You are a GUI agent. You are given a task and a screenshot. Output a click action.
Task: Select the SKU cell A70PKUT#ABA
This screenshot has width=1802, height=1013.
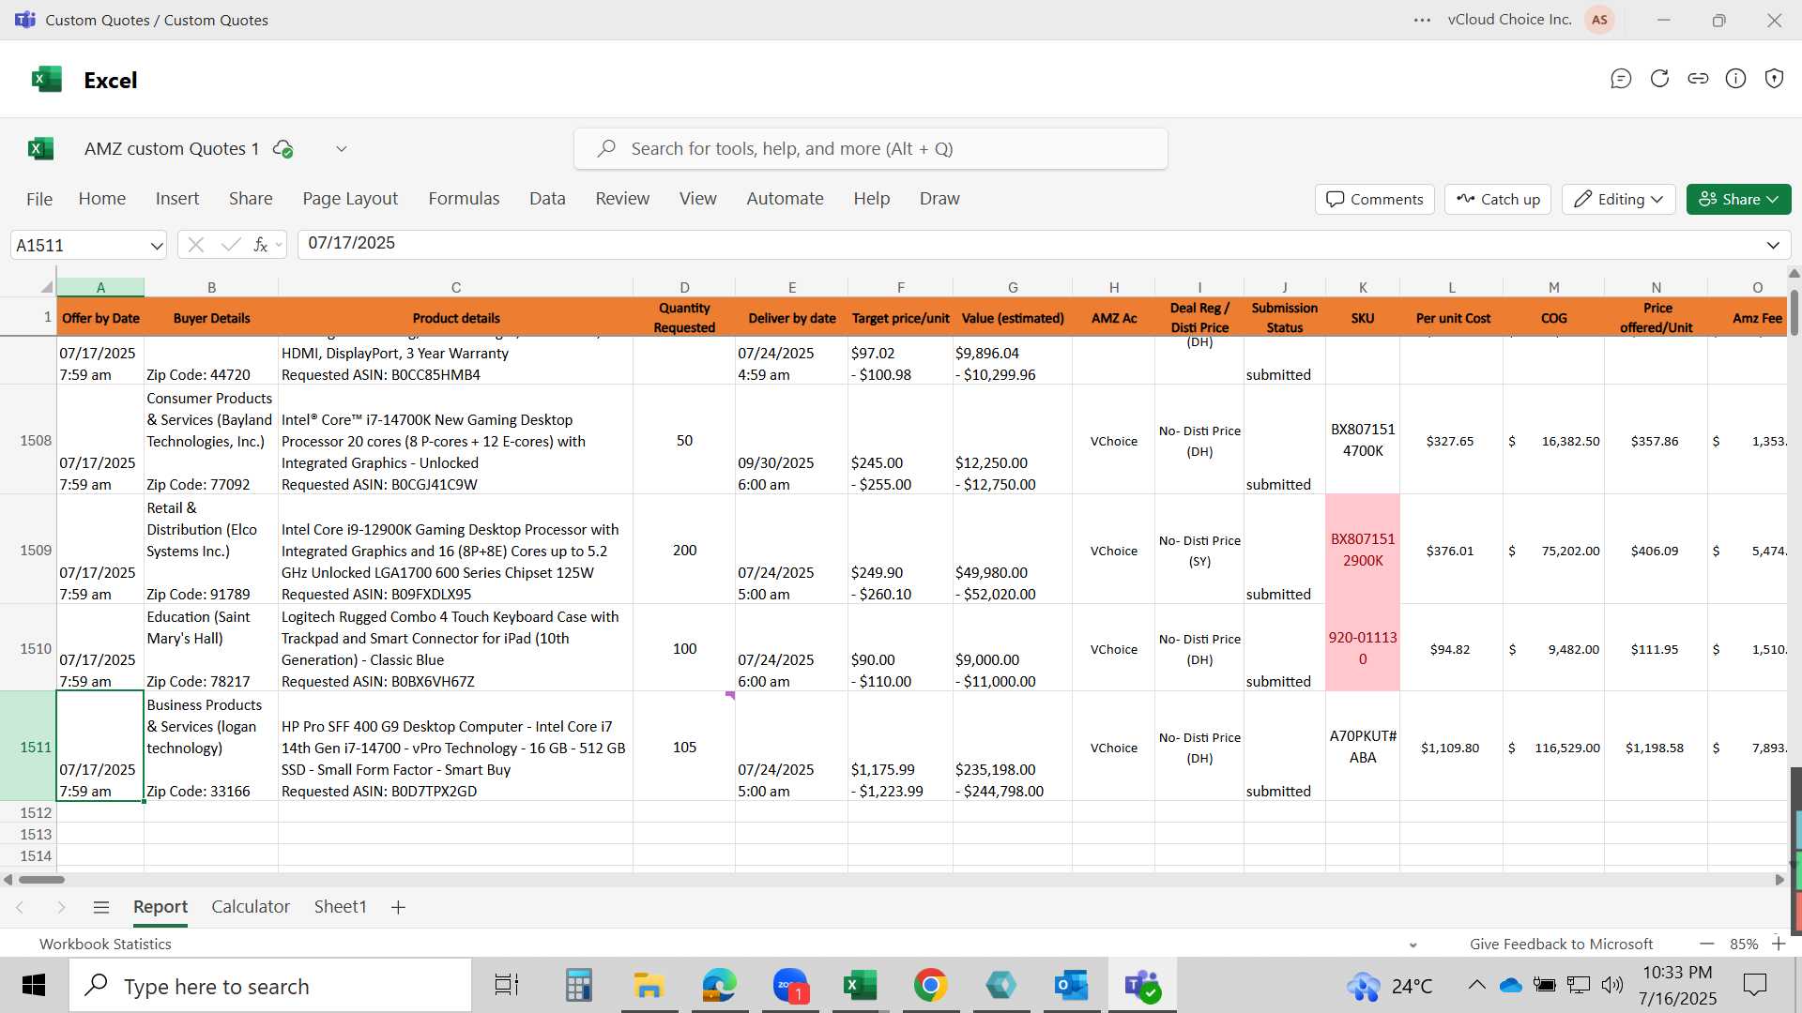click(1362, 747)
